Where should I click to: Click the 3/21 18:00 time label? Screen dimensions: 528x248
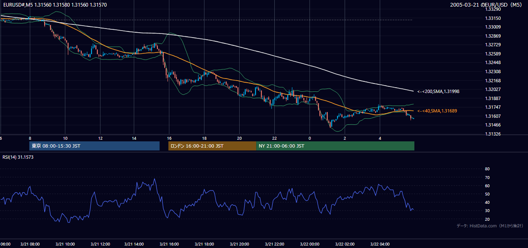[x=204, y=244]
